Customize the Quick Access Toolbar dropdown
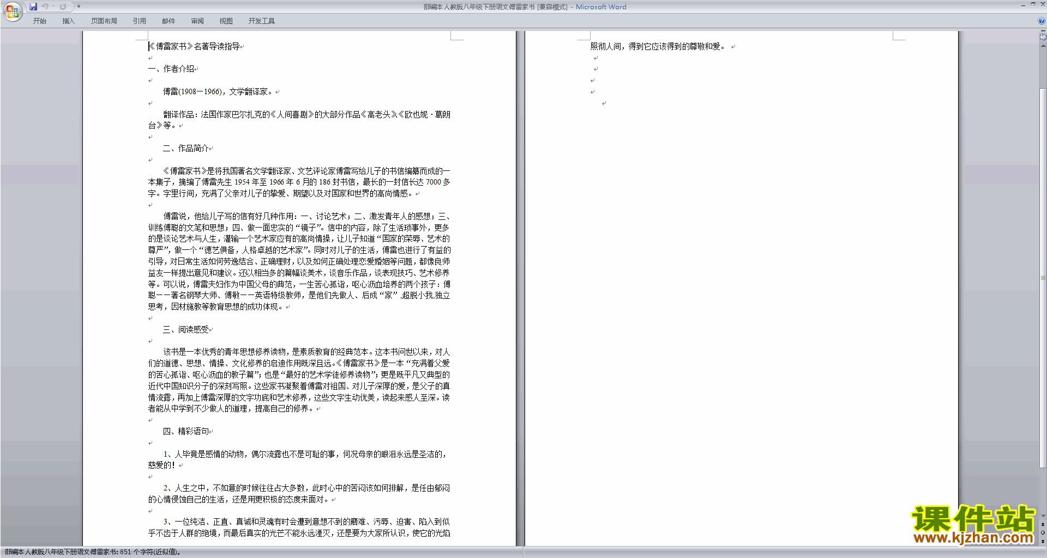Viewport: 1047px width, 558px height. pyautogui.click(x=79, y=7)
